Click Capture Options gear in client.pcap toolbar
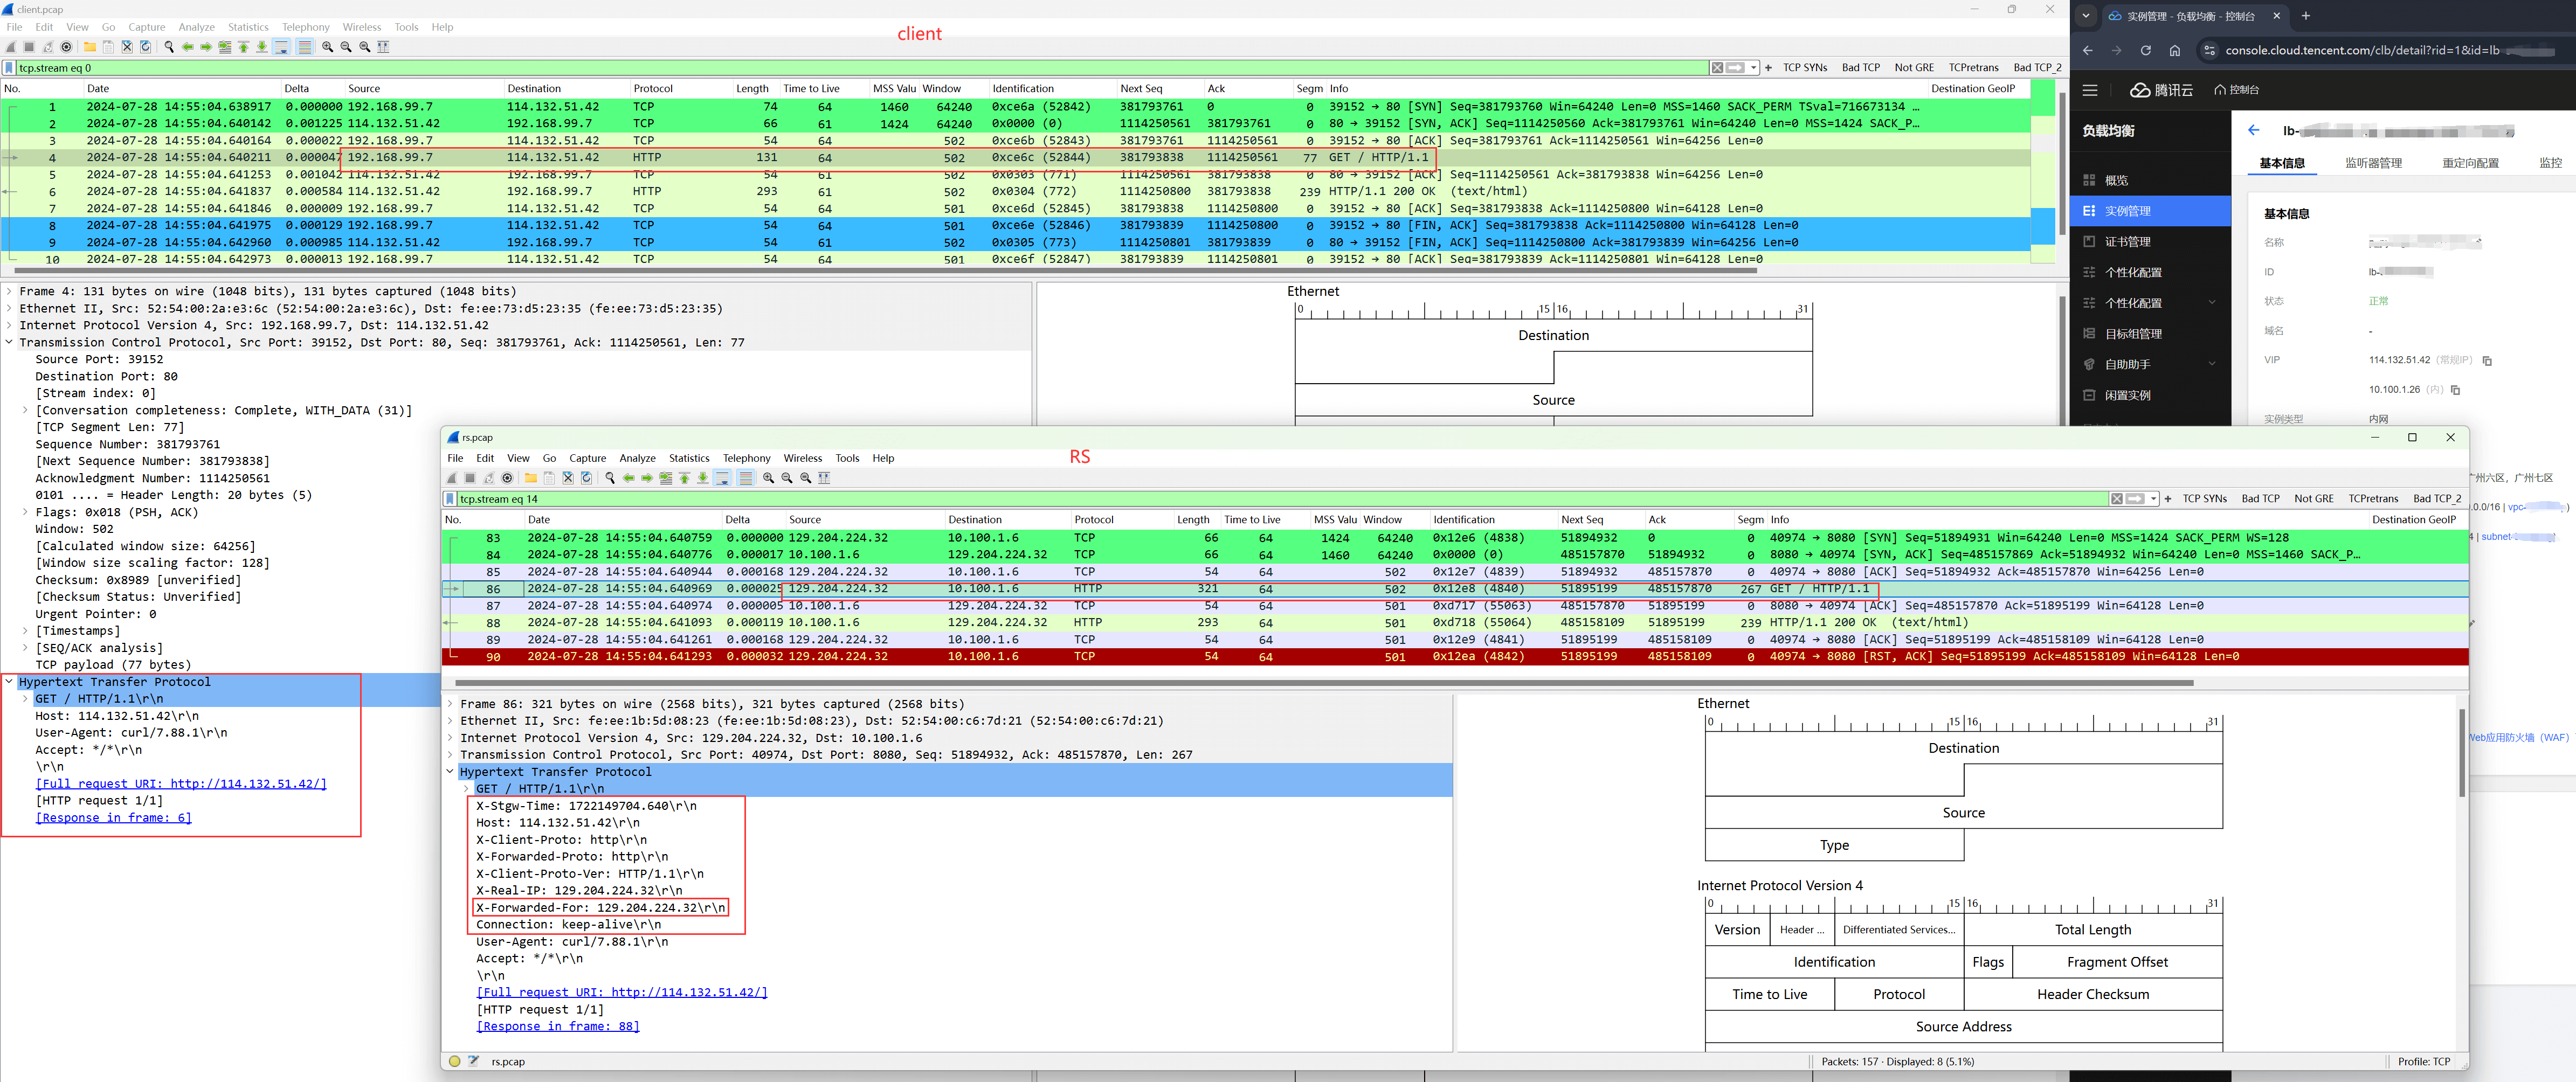Image resolution: width=2576 pixels, height=1082 pixels. click(66, 47)
